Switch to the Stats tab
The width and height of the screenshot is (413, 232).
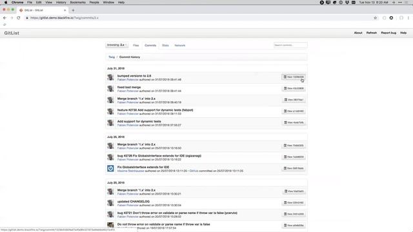click(x=165, y=46)
